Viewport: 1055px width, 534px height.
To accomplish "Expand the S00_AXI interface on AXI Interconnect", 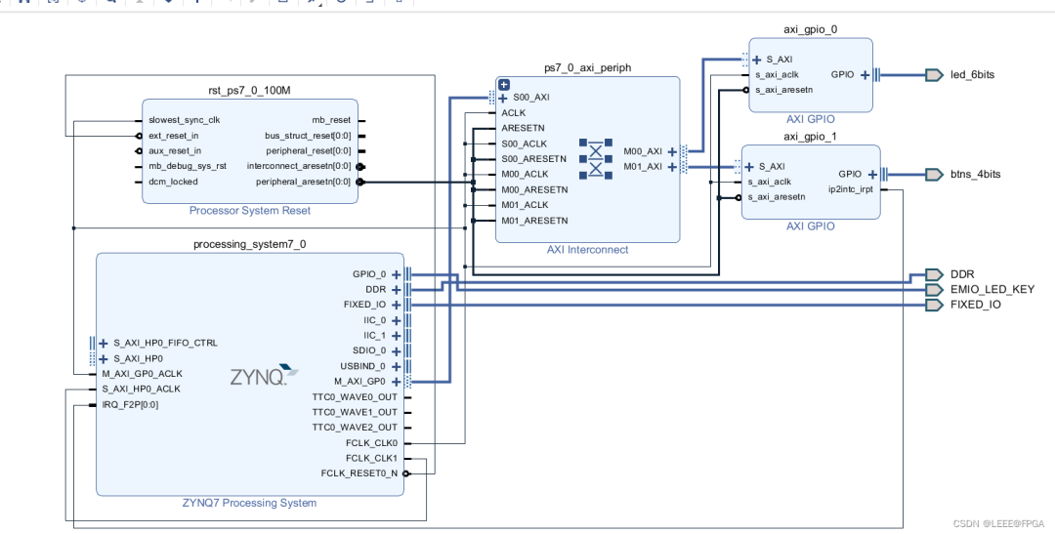I will [504, 98].
